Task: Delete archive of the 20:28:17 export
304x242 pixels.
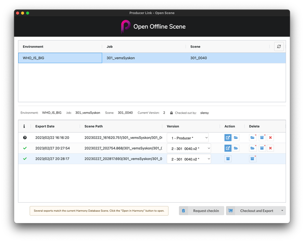Action: tap(253, 159)
